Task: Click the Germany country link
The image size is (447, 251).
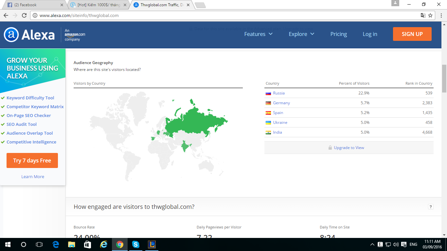Action: (x=281, y=103)
